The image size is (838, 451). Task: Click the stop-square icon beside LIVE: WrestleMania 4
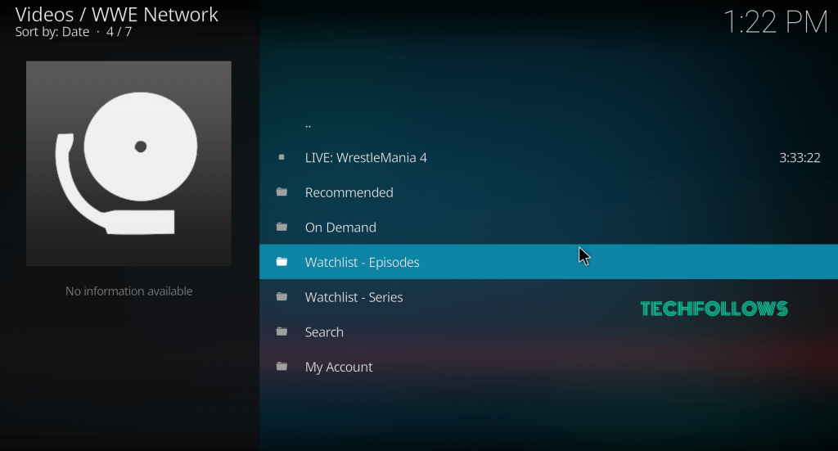point(282,157)
